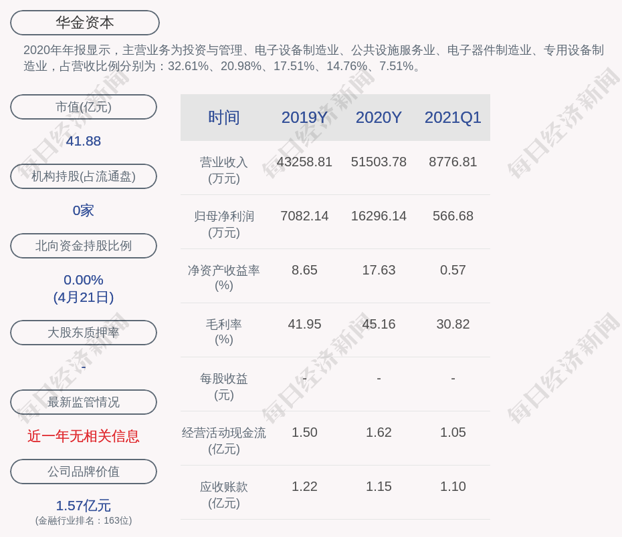The width and height of the screenshot is (622, 537).
Task: Click the 2019Y column header
Action: click(304, 118)
